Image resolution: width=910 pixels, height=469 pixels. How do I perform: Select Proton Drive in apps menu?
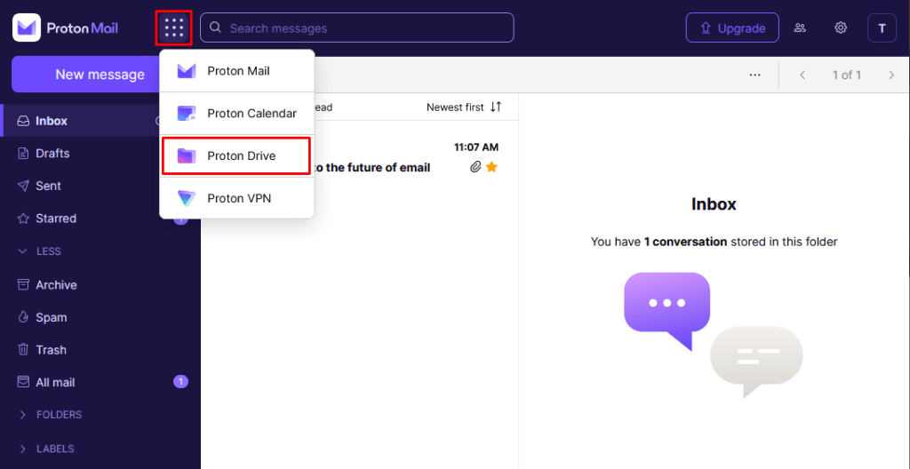coord(235,155)
